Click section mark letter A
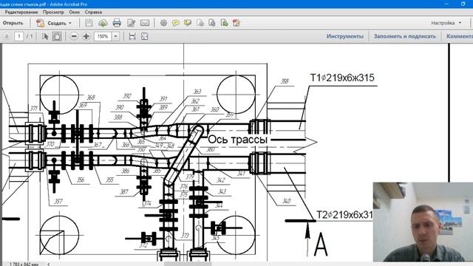This screenshot has width=473, height=266. (320, 245)
